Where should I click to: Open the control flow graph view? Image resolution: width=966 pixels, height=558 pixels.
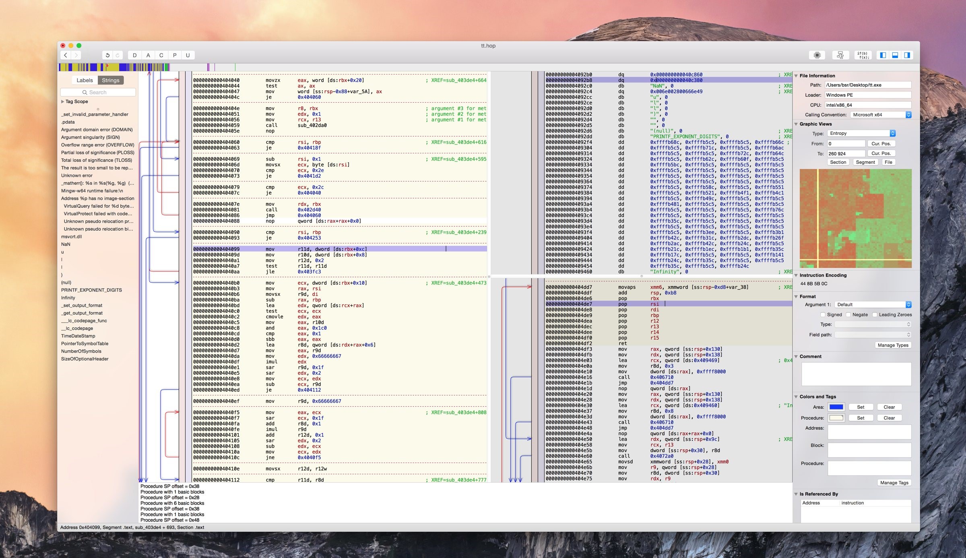(840, 55)
